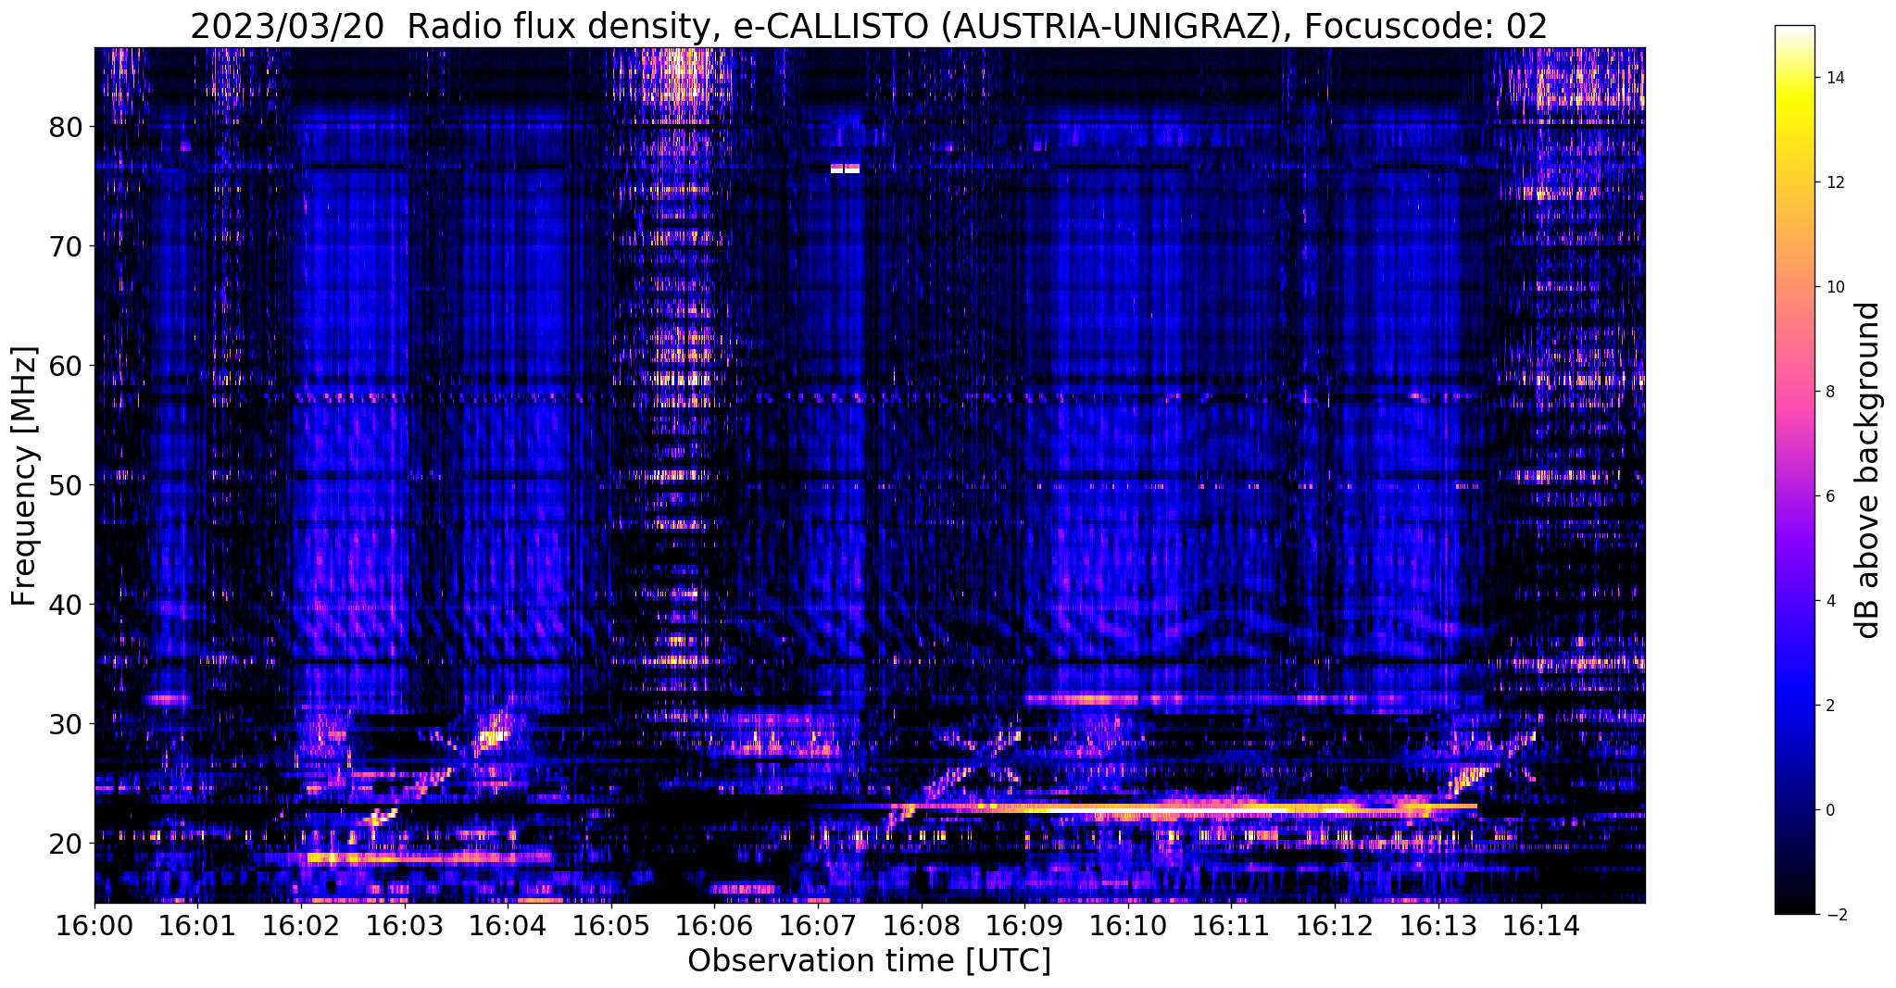Click the 'Observation time [UTC]' x-axis label
The height and width of the screenshot is (988, 1896).
[869, 961]
